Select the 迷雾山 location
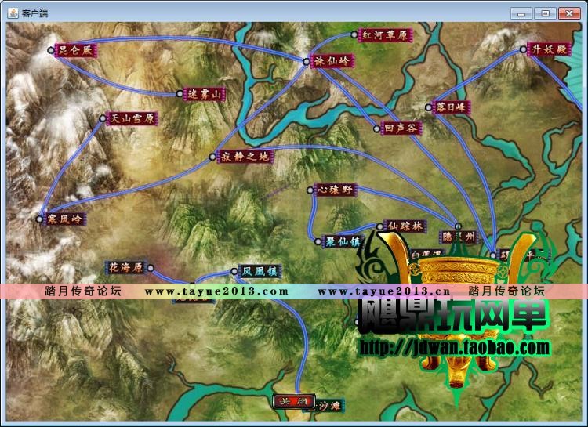 (202, 94)
